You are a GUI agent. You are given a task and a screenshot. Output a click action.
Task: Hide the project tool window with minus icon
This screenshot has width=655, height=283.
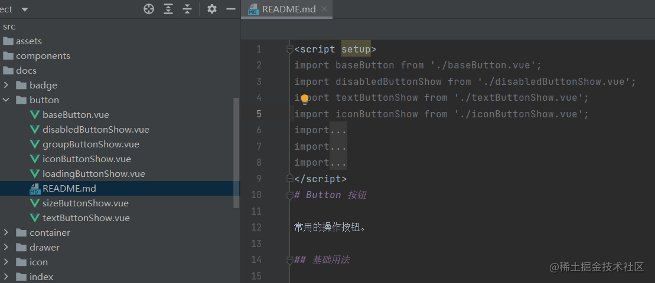point(230,9)
